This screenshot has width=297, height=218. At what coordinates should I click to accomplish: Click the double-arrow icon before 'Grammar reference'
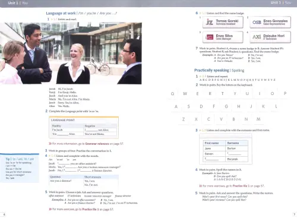(50, 144)
